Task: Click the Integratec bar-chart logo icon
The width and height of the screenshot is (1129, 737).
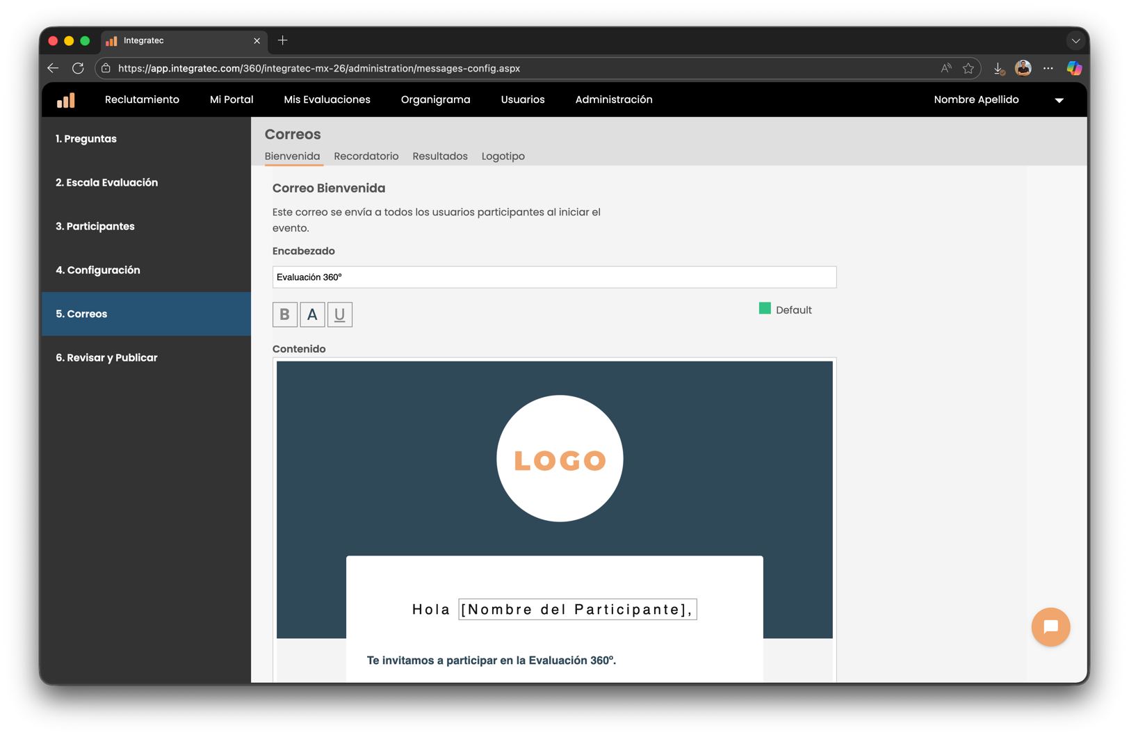Action: click(66, 100)
